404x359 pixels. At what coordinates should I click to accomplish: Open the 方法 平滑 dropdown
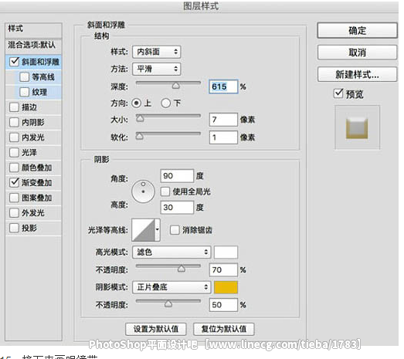pyautogui.click(x=156, y=69)
